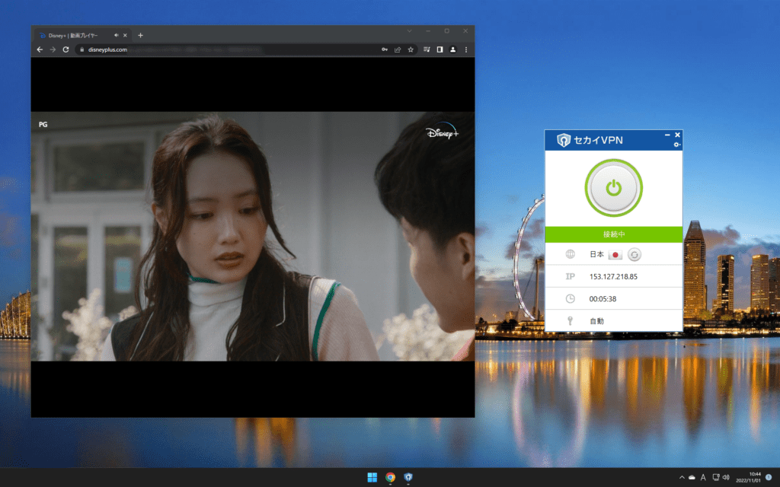780x487 pixels.
Task: Open a new Chrome tab
Action: point(140,35)
